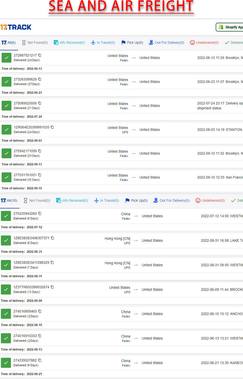Screen dimensions: 243x379
Task: Copy tracking number 1Z8E583E0406307371
Action: coord(52,238)
